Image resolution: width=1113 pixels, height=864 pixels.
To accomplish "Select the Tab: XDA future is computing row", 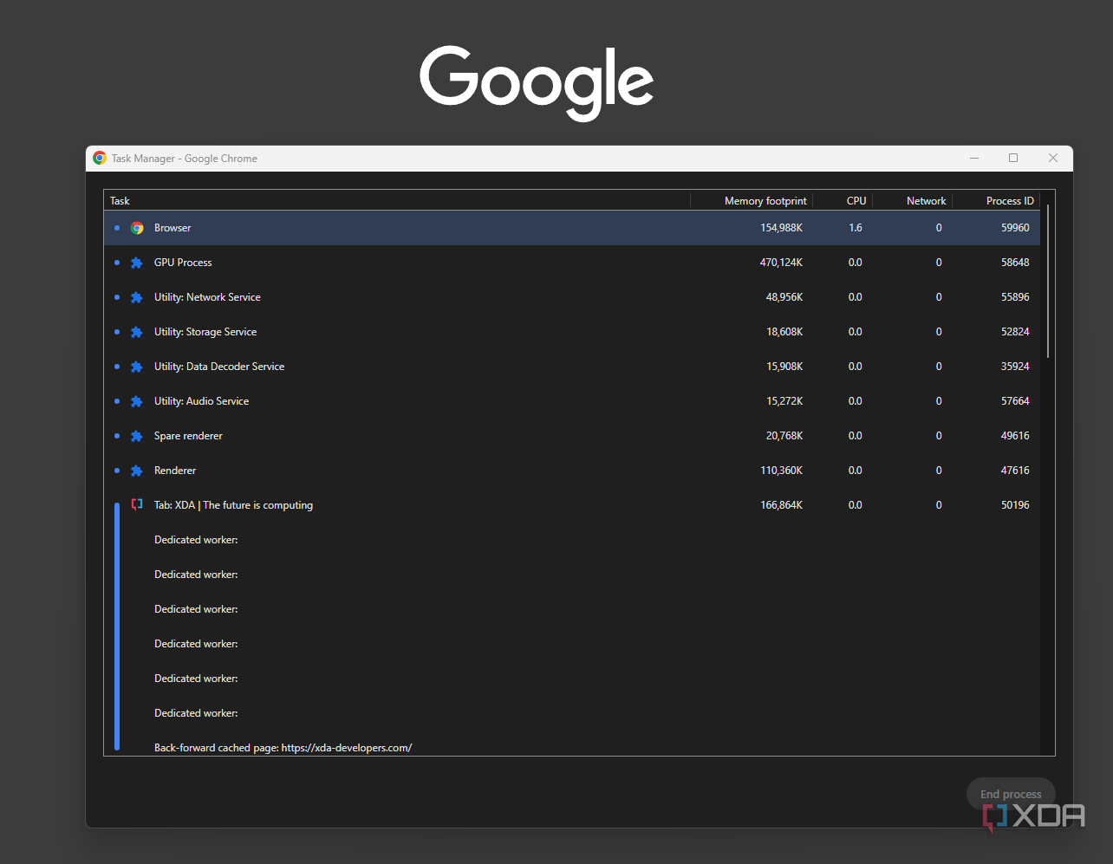I will point(347,504).
